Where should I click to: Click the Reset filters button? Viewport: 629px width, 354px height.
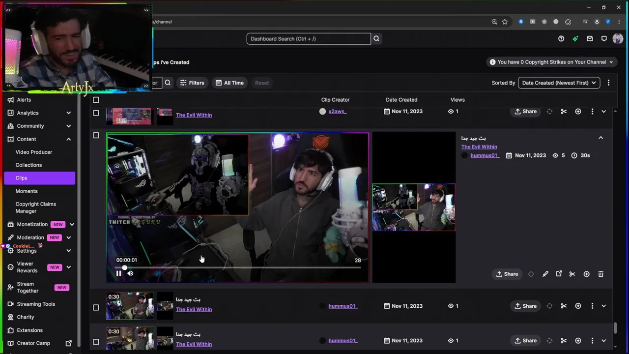click(x=262, y=83)
